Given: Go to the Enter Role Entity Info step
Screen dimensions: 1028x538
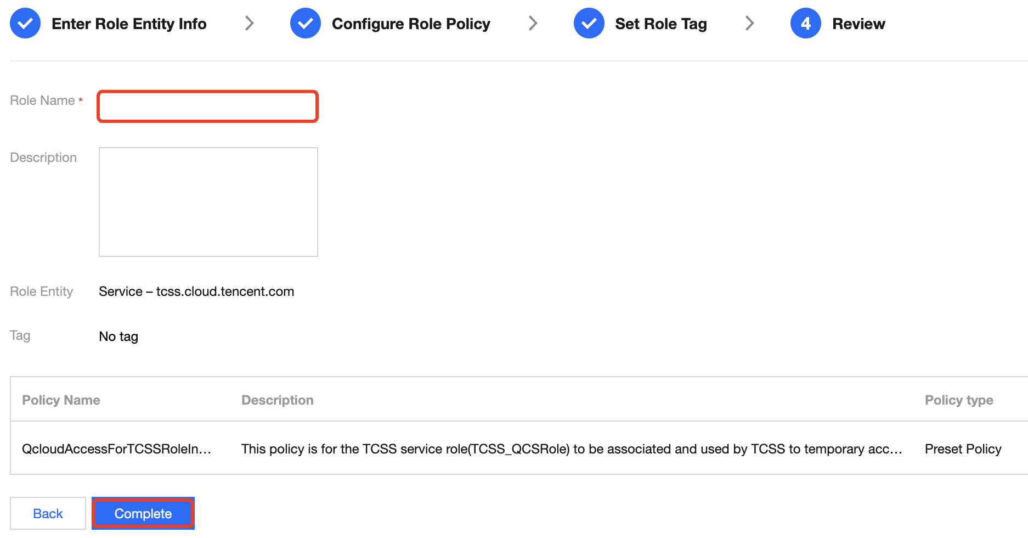Looking at the screenshot, I should [x=129, y=24].
